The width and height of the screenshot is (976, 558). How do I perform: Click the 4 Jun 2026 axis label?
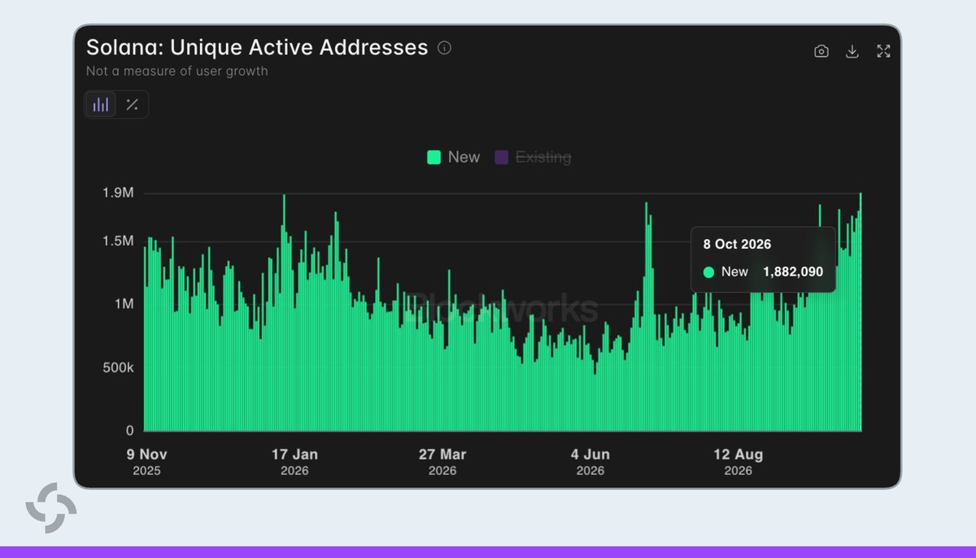590,461
